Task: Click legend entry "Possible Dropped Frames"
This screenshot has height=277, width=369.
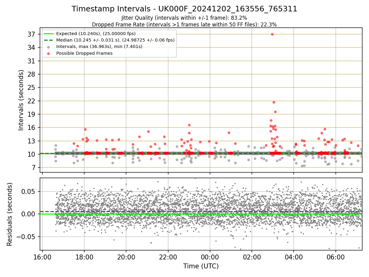Action: [x=84, y=53]
